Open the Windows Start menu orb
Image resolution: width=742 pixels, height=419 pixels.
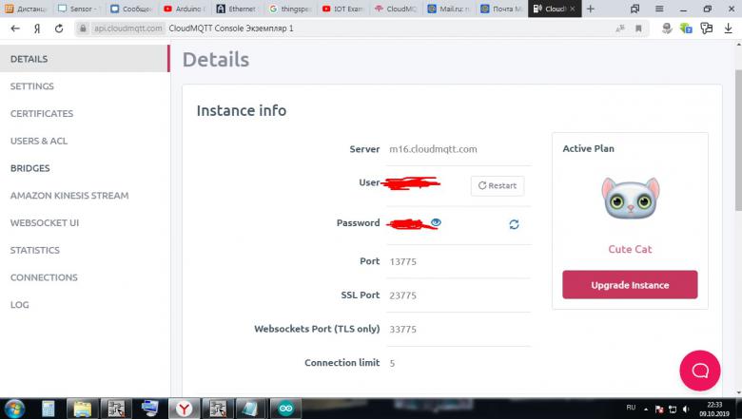(x=14, y=409)
